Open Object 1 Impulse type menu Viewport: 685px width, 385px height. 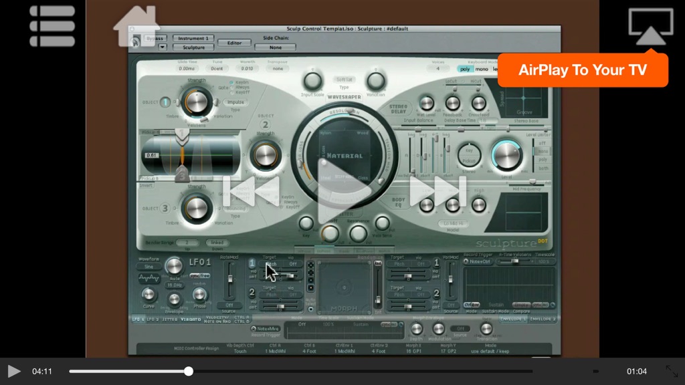tap(235, 102)
